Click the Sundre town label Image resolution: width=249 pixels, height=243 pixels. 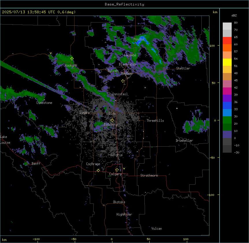click(x=84, y=113)
